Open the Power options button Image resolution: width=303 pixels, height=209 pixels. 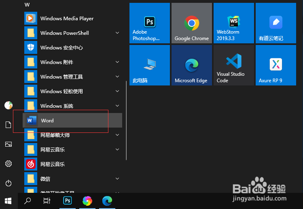pyautogui.click(x=8, y=183)
